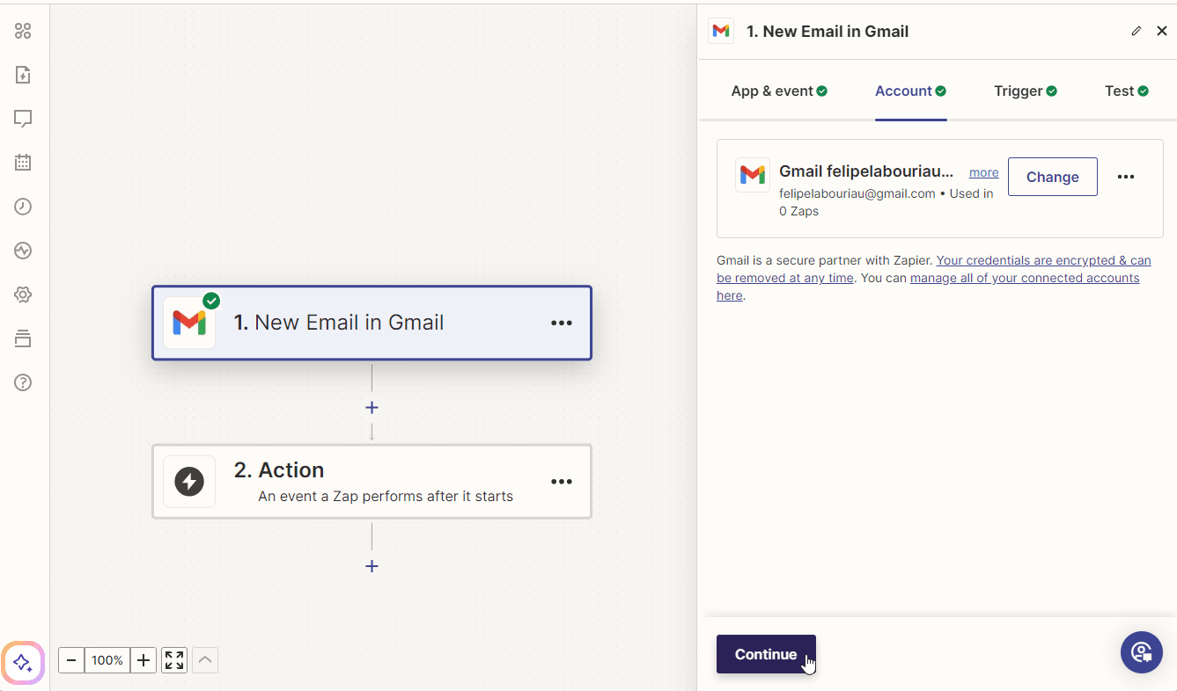Click the Gmail icon in account card

click(x=753, y=175)
